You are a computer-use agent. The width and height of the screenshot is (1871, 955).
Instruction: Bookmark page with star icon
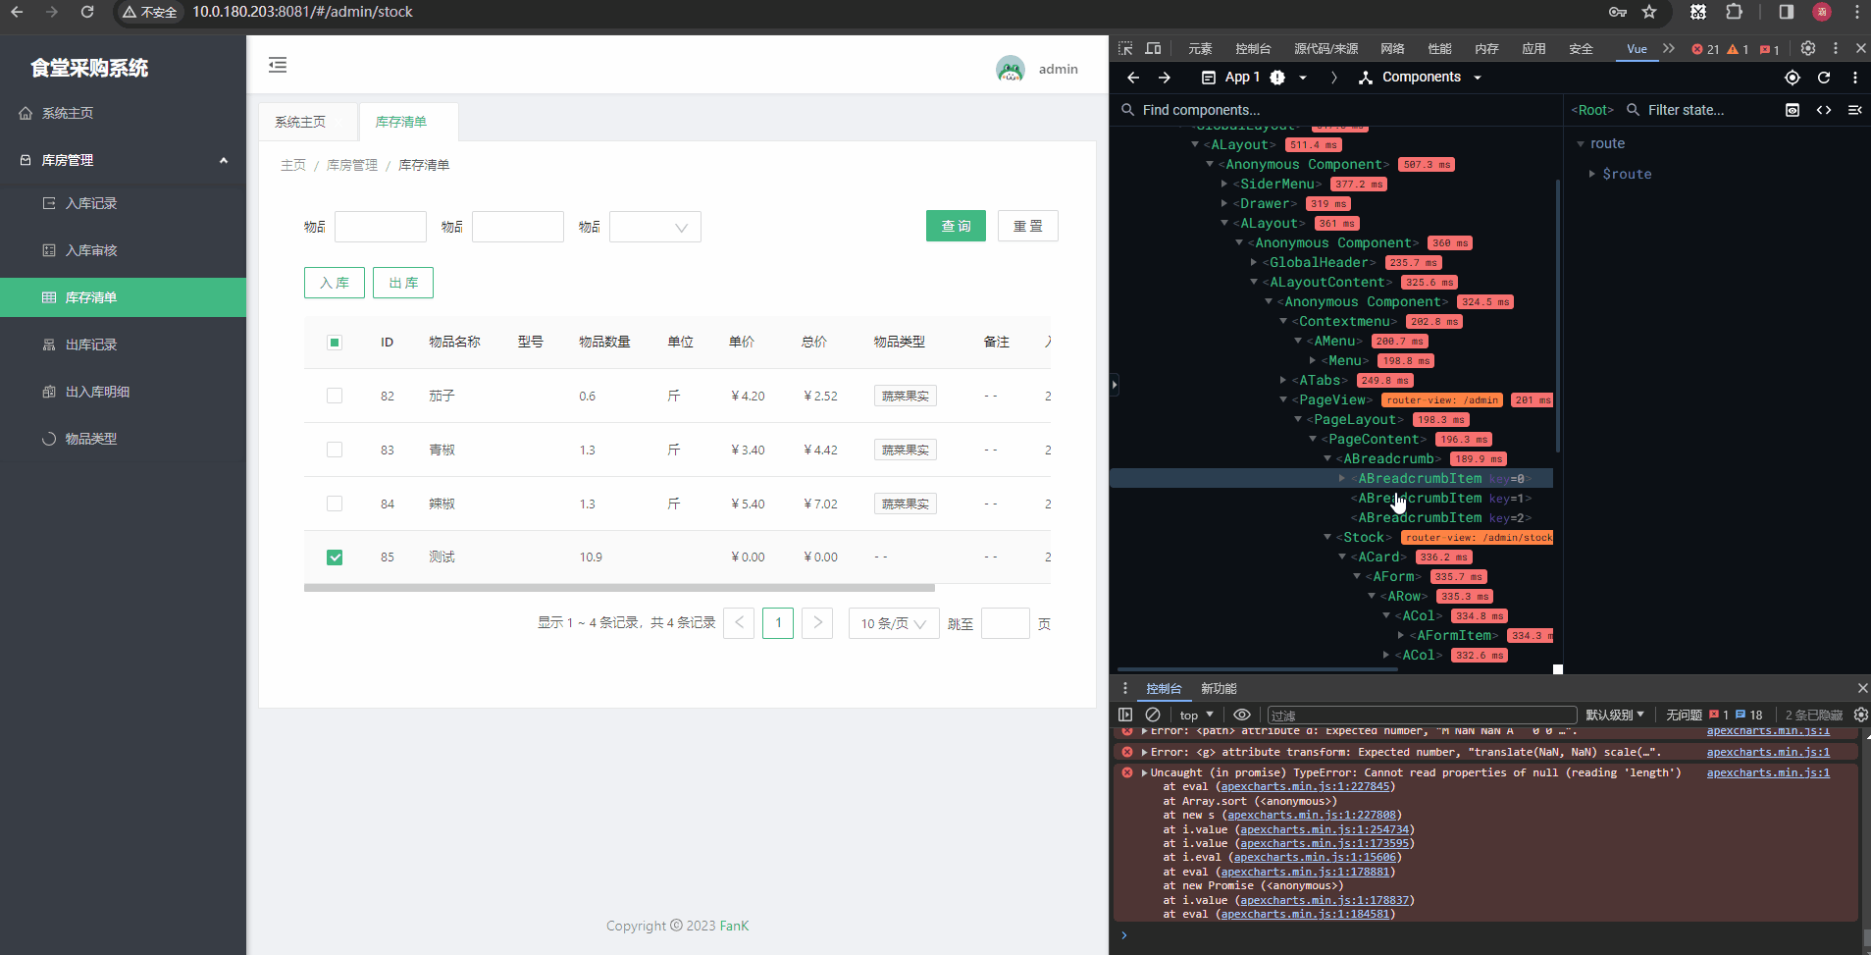(1649, 12)
